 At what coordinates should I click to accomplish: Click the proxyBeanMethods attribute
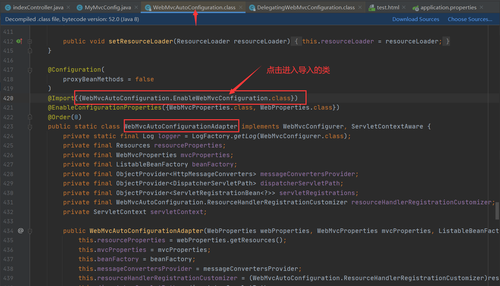pyautogui.click(x=93, y=79)
